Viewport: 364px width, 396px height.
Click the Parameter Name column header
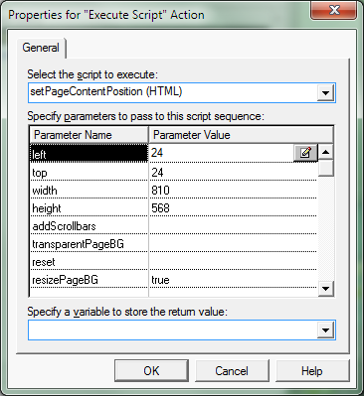(x=89, y=135)
